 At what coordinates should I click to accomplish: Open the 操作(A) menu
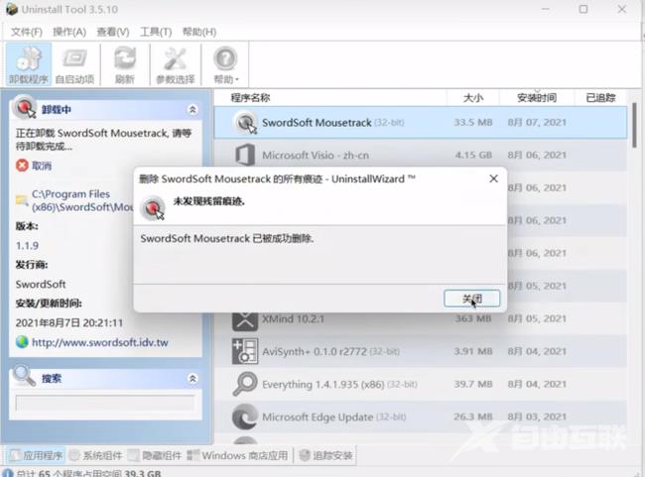click(x=69, y=32)
